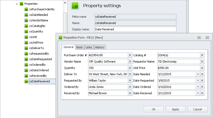Switch to the Note tab
This screenshot has width=213, height=118.
(x=79, y=47)
